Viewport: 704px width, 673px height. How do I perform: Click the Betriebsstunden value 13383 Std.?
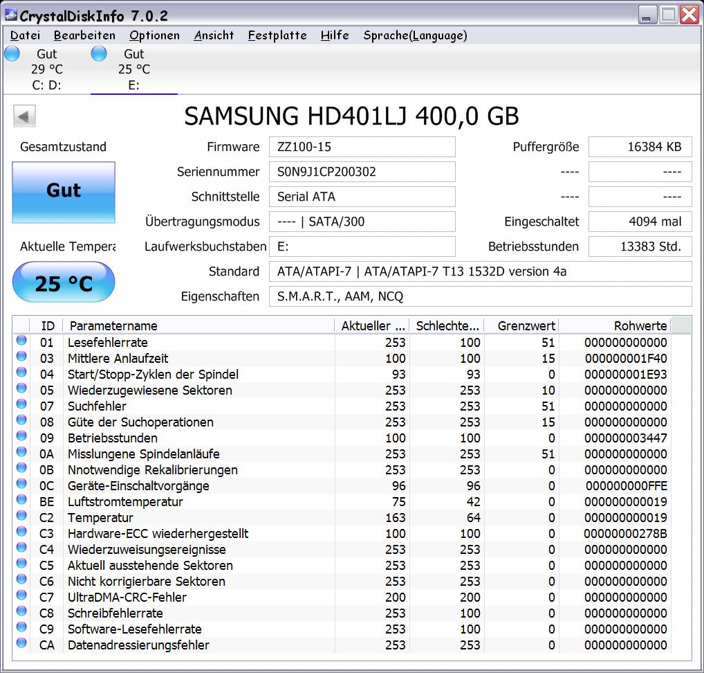pos(640,246)
